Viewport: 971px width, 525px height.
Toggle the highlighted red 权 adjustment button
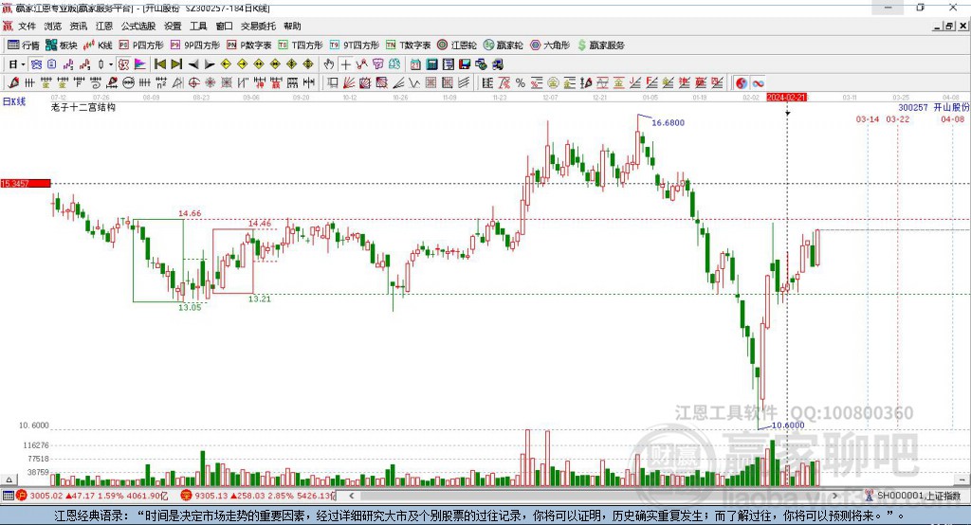click(124, 64)
